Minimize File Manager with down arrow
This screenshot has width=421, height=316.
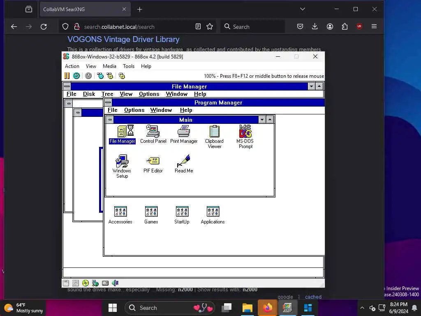[x=312, y=86]
